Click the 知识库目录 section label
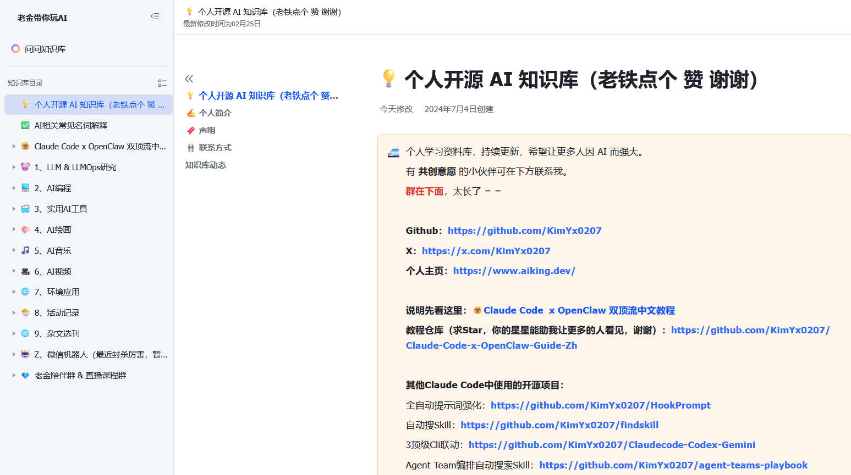This screenshot has width=851, height=475. pos(25,83)
